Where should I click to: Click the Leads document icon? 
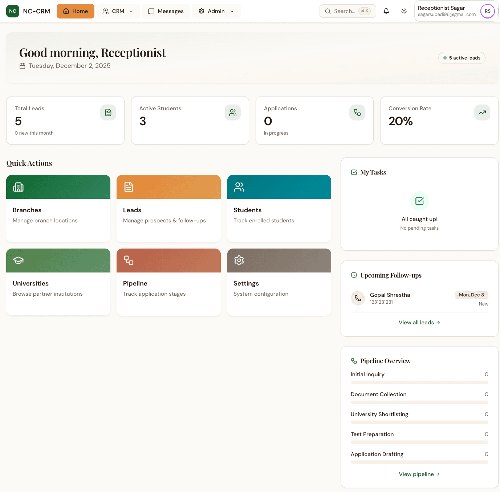pos(128,187)
